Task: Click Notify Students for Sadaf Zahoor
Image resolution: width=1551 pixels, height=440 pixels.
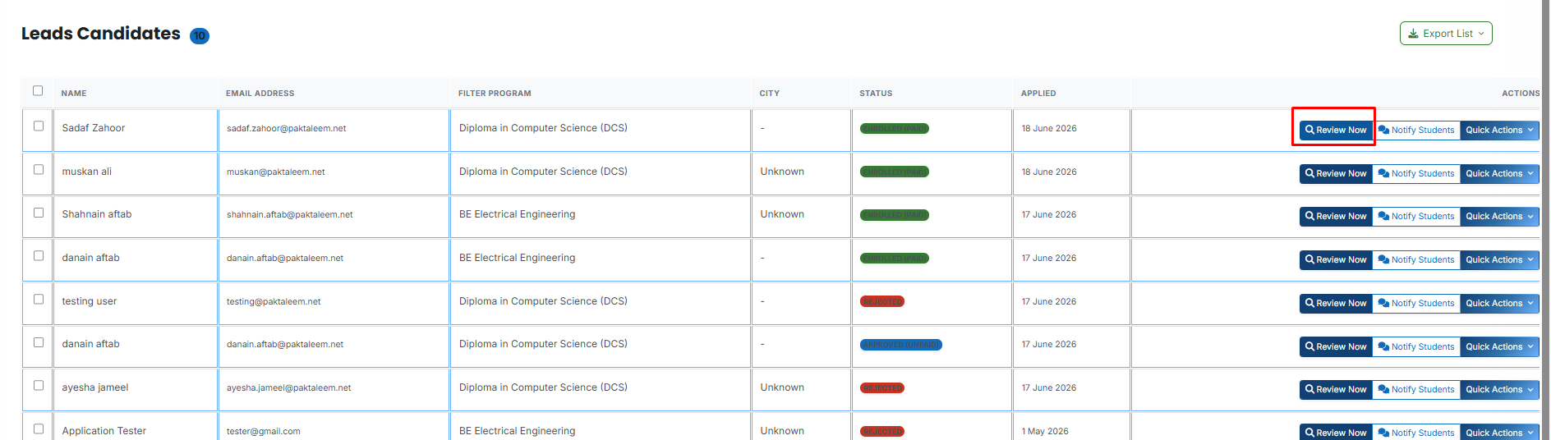Action: point(1416,131)
